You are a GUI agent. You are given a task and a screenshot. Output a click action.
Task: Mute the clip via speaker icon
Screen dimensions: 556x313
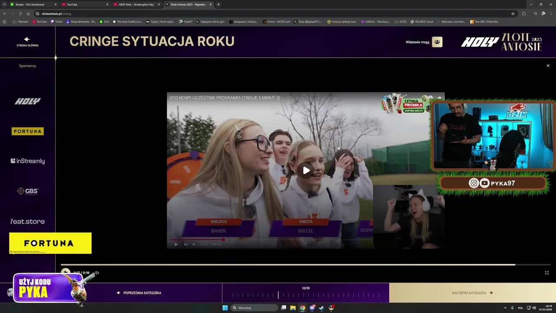point(96,273)
